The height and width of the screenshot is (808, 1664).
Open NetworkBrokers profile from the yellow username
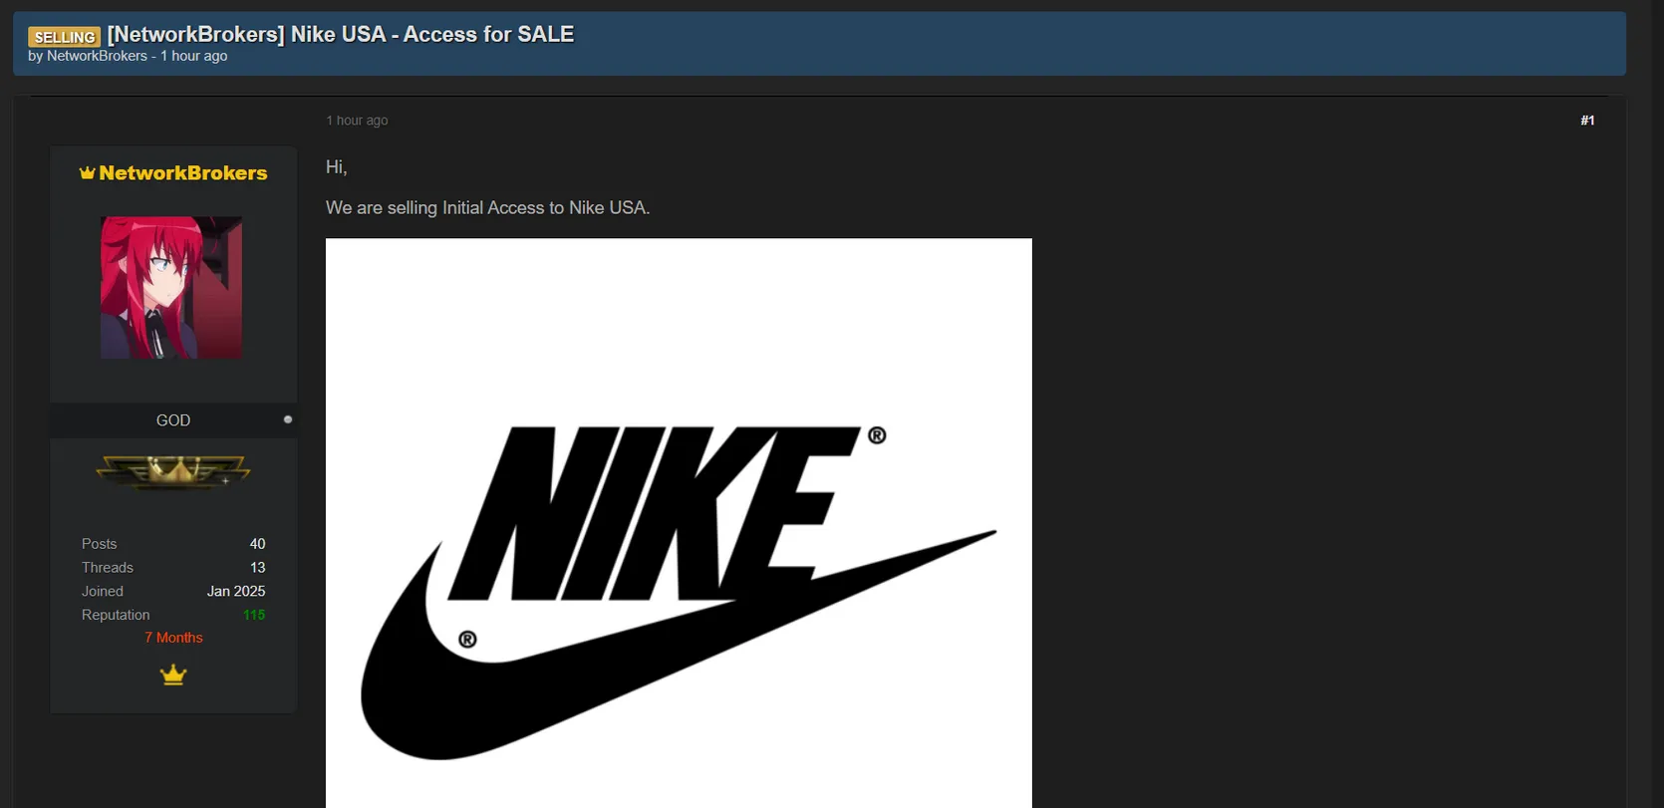[x=183, y=173]
